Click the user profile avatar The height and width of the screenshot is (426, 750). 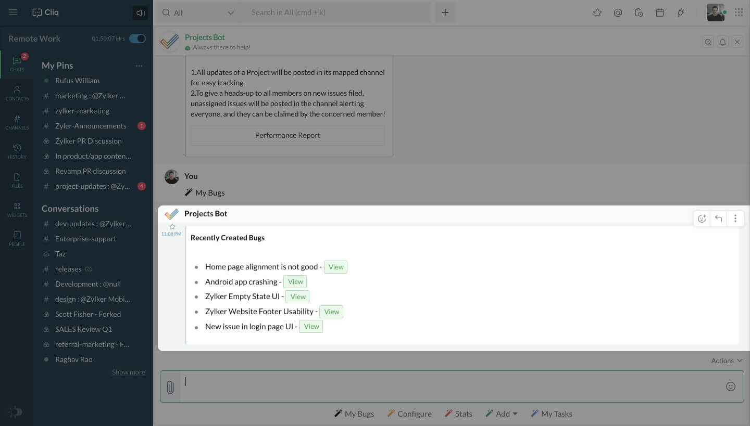[716, 13]
